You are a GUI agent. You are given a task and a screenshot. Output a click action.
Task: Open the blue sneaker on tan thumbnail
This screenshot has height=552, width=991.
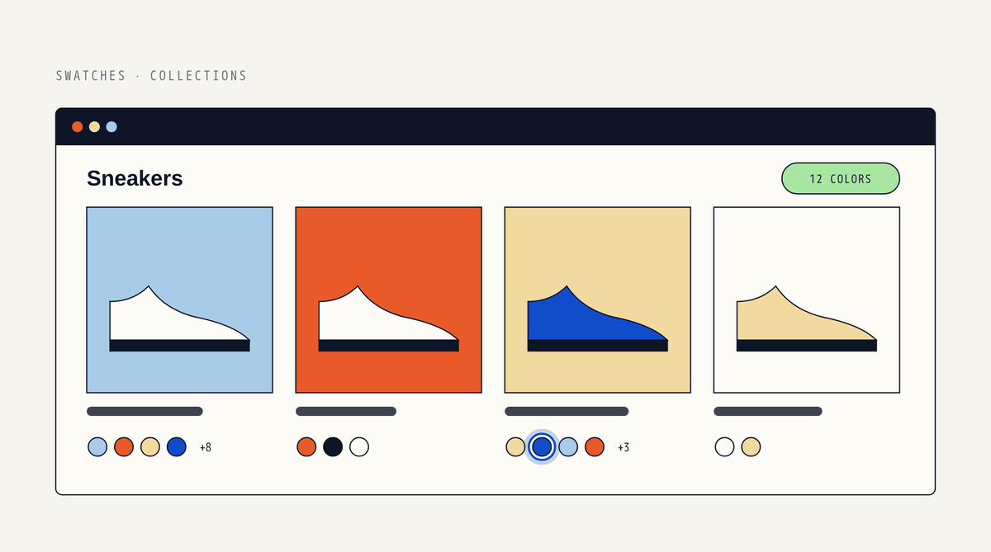(598, 300)
